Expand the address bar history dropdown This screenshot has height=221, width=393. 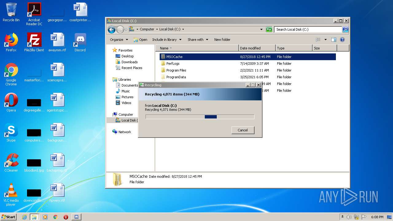coord(261,29)
